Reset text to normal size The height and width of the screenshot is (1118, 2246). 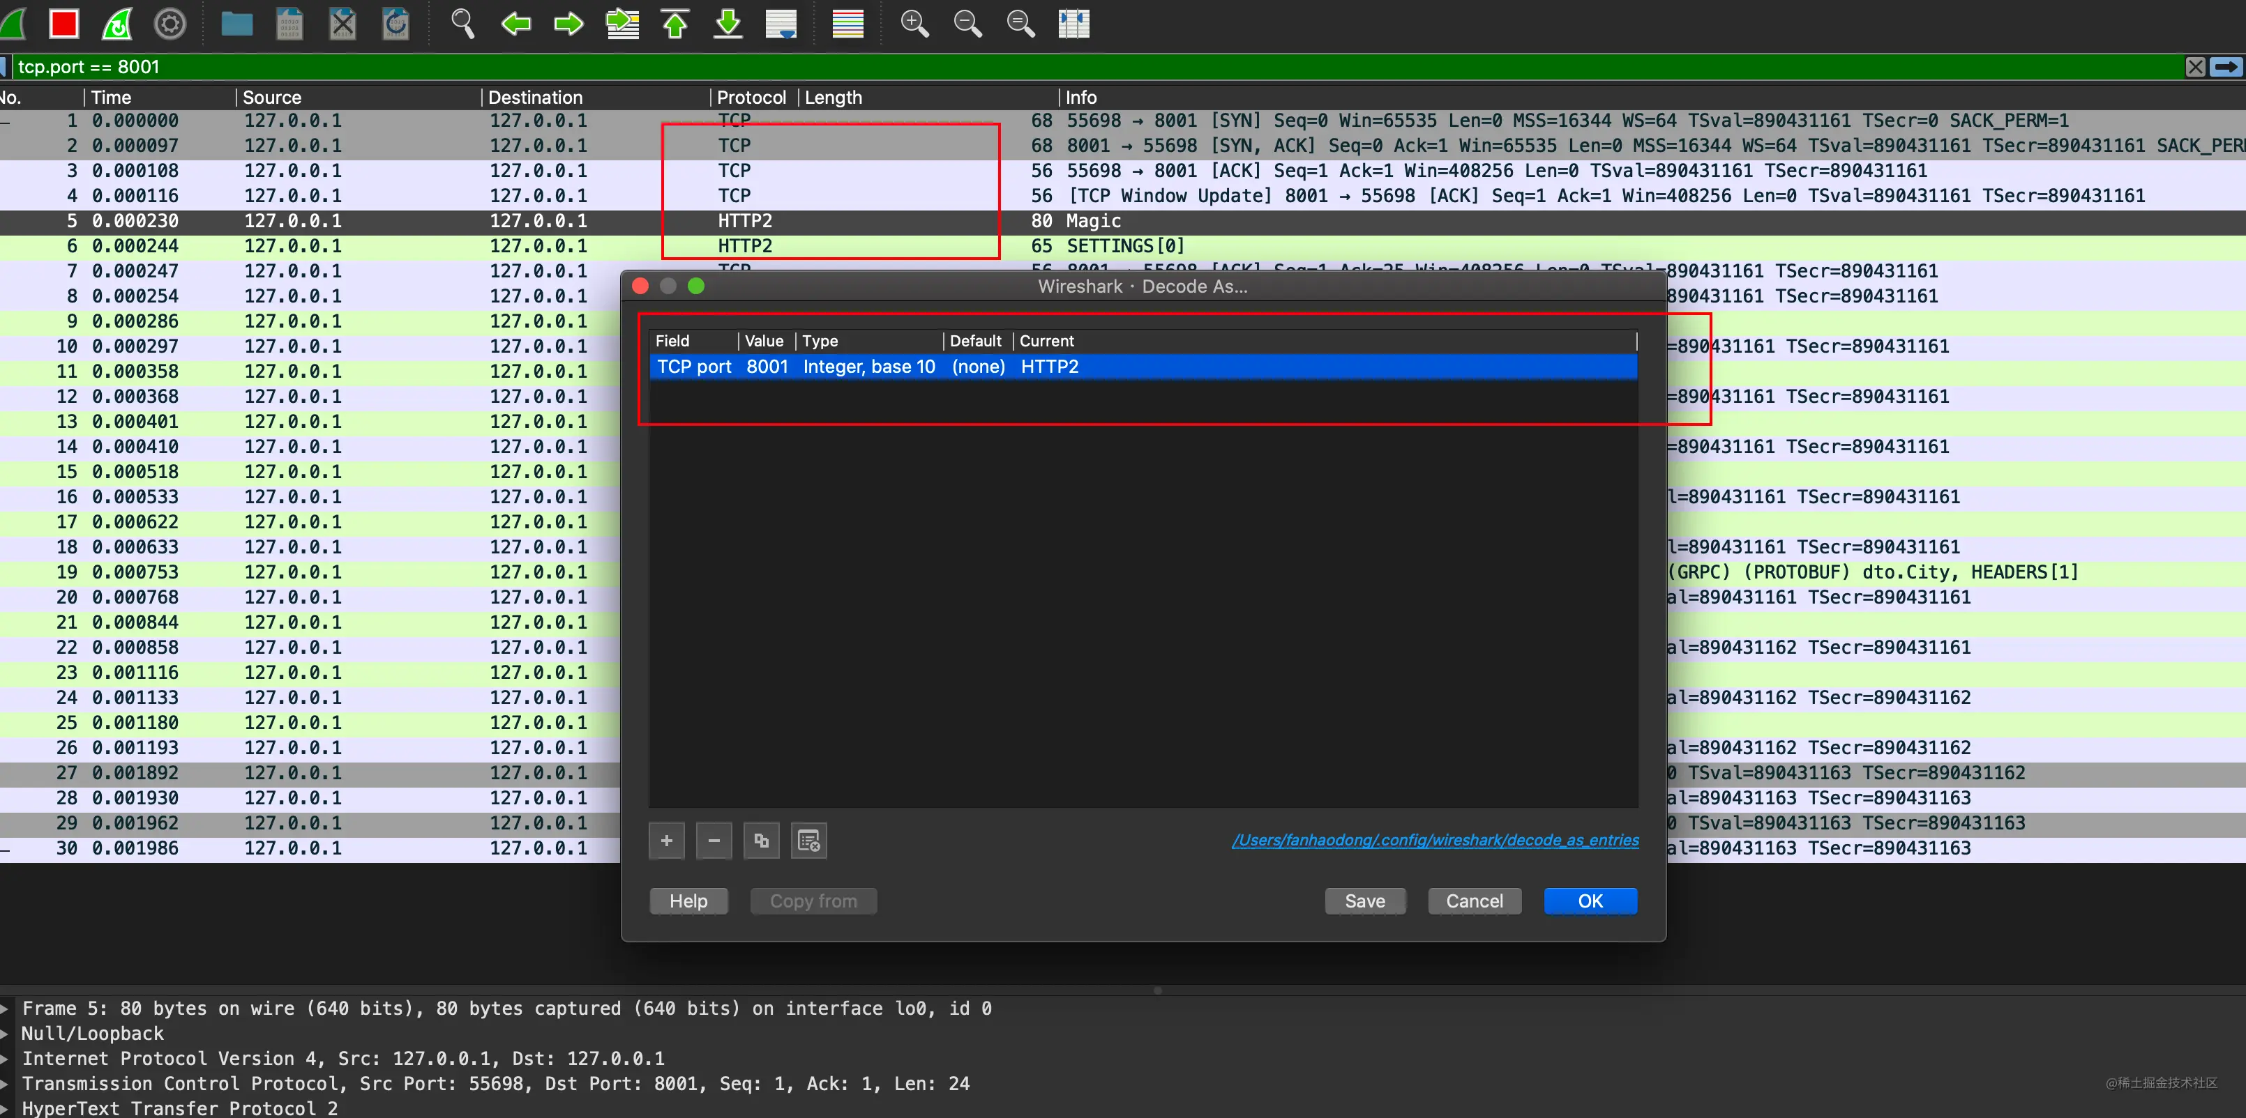(x=1021, y=24)
